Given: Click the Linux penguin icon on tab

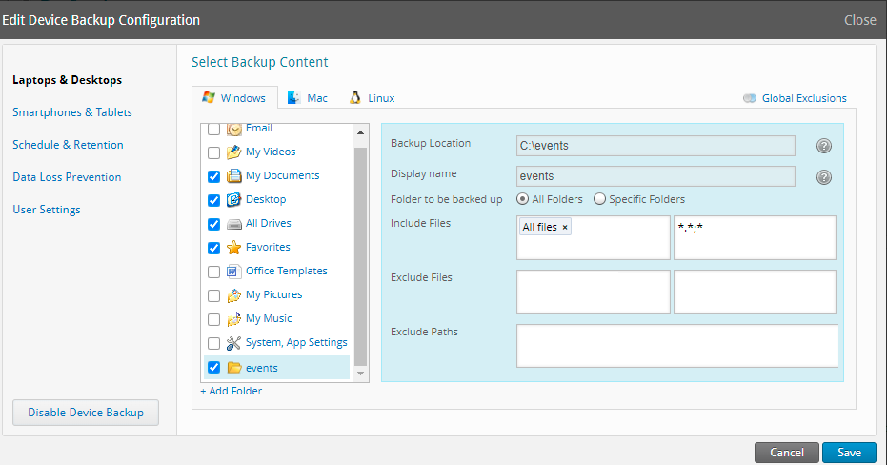Looking at the screenshot, I should (354, 97).
